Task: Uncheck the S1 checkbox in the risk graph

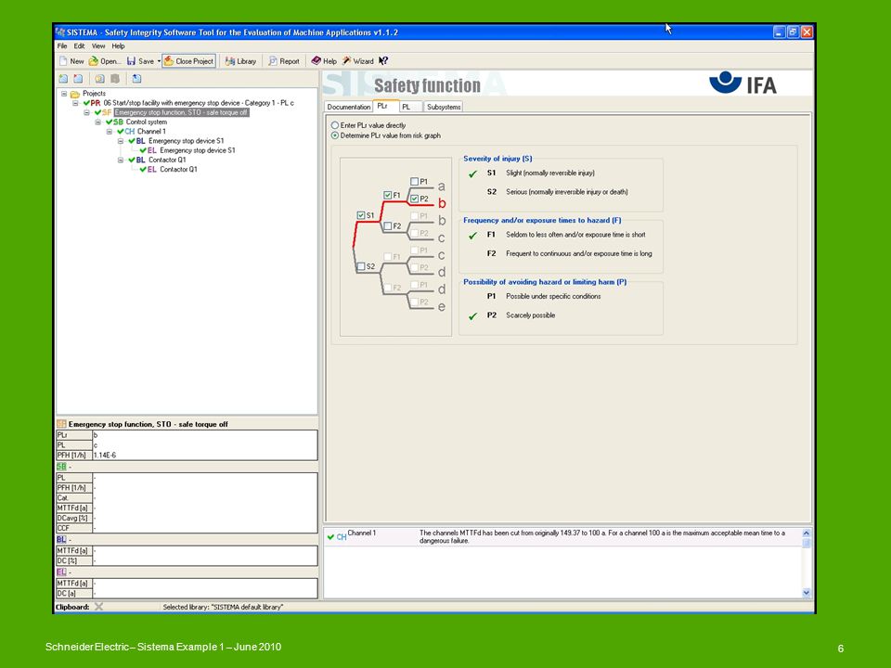Action: [361, 215]
